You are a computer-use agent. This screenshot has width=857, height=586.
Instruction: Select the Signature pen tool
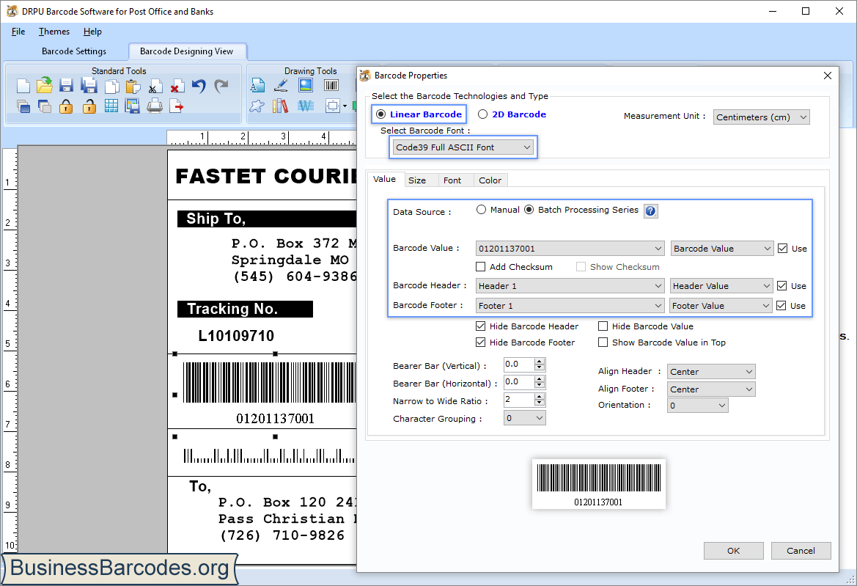[281, 85]
